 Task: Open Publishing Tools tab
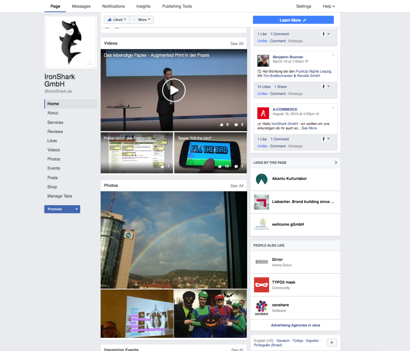177,6
